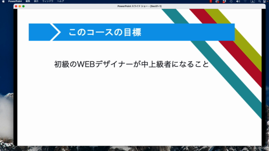Open the PowerPoint application menu
This screenshot has width=269, height=151.
15,1
